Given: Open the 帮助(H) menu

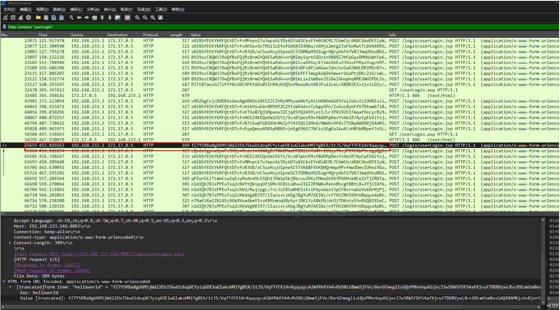Looking at the screenshot, I should click(x=178, y=9).
